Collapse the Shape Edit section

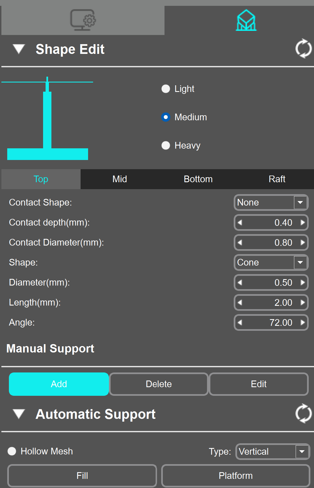19,49
